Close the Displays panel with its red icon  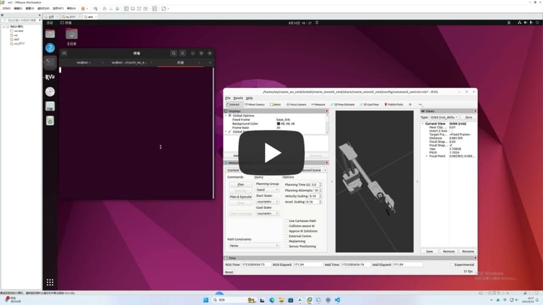pyautogui.click(x=327, y=111)
